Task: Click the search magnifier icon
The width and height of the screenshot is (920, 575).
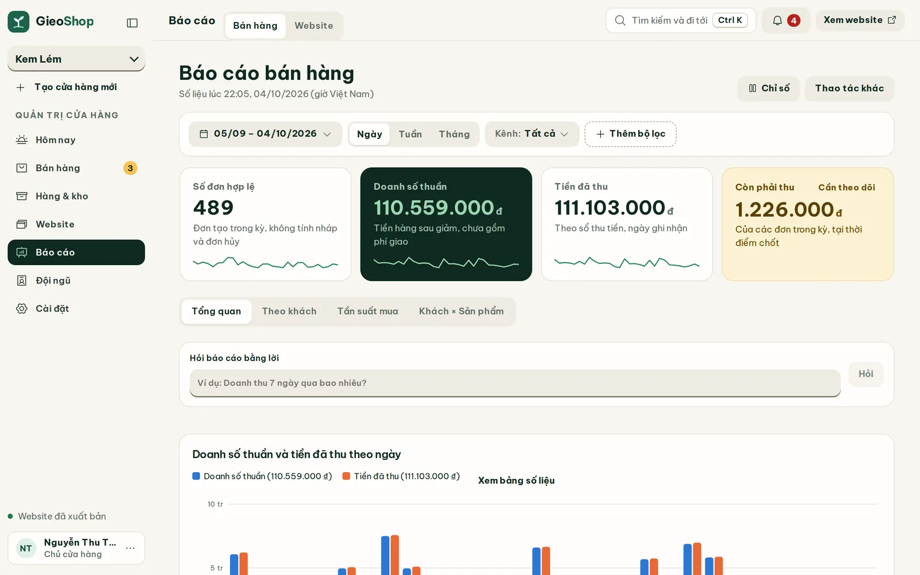Action: coord(620,21)
